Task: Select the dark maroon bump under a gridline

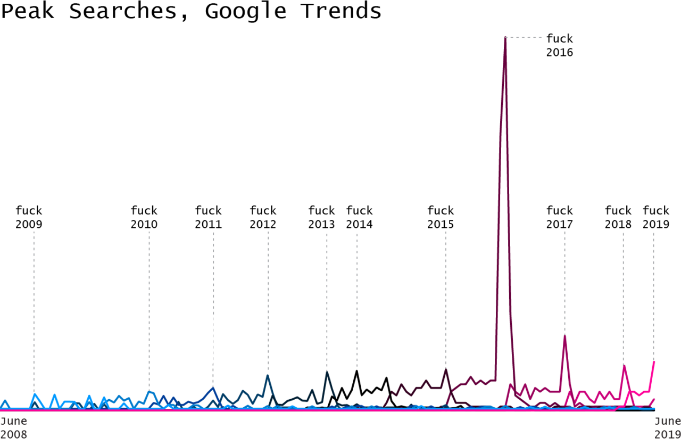Action: tap(446, 370)
